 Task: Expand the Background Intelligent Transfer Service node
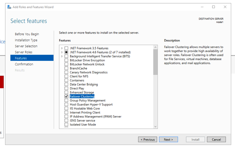coord(62,56)
